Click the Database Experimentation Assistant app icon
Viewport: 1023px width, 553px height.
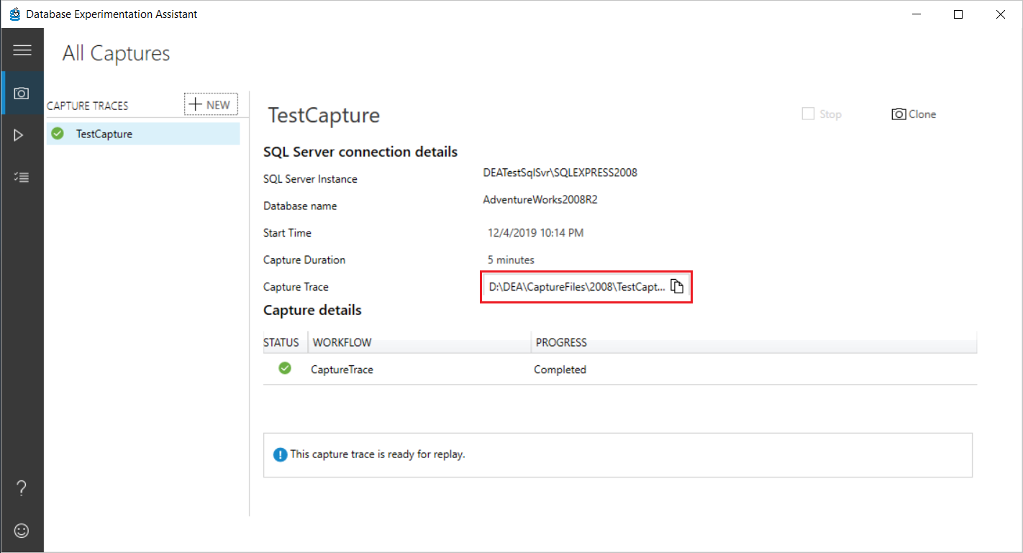pos(14,14)
